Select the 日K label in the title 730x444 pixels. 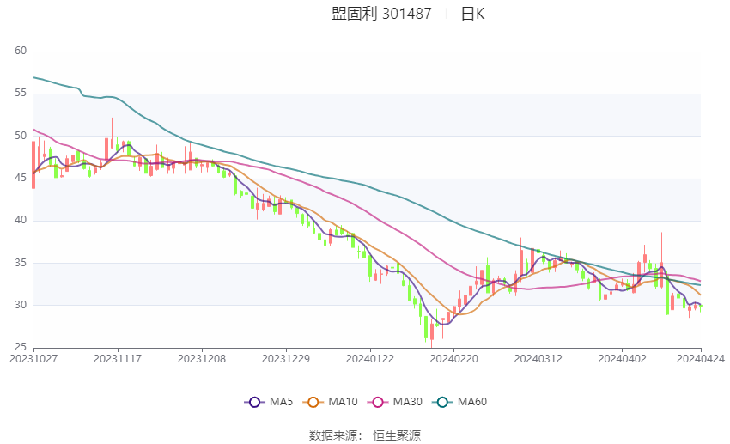(472, 14)
